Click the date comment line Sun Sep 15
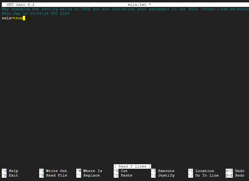Viewport: 249px width, 181px height. pyautogui.click(x=36, y=13)
